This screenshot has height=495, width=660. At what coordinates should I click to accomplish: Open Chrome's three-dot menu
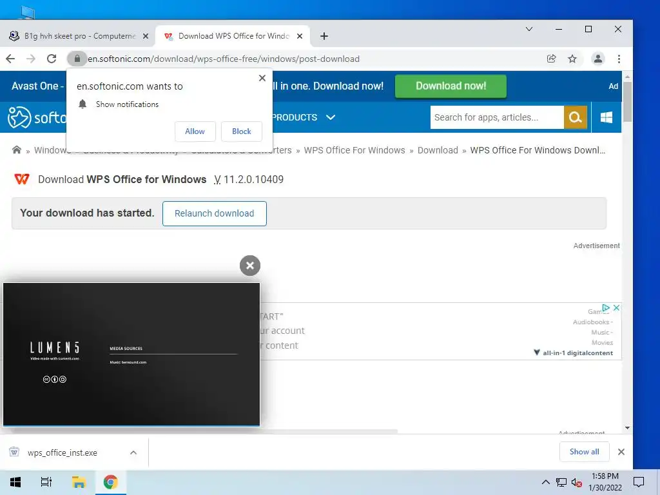(619, 59)
